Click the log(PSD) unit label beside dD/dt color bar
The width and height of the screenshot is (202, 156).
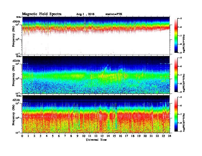[184, 83]
